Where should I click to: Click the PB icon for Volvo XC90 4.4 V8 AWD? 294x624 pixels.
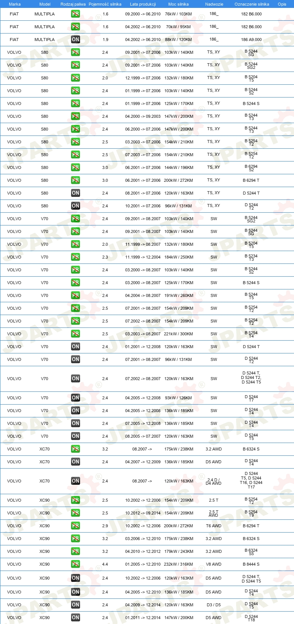coord(76,564)
